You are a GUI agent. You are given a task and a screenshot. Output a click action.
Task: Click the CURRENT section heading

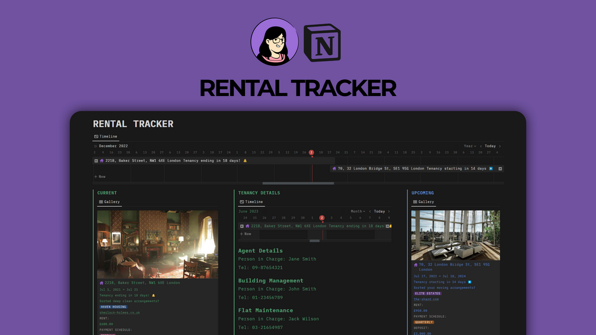coord(107,193)
